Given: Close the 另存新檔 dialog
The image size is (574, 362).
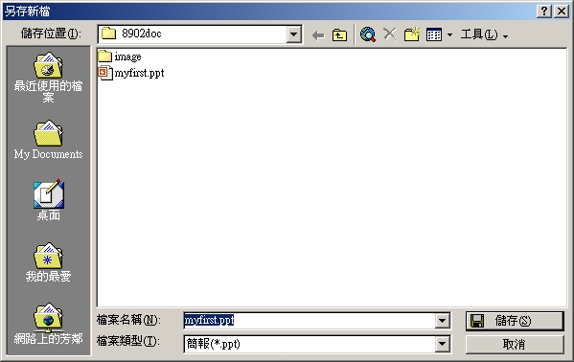Looking at the screenshot, I should (561, 11).
